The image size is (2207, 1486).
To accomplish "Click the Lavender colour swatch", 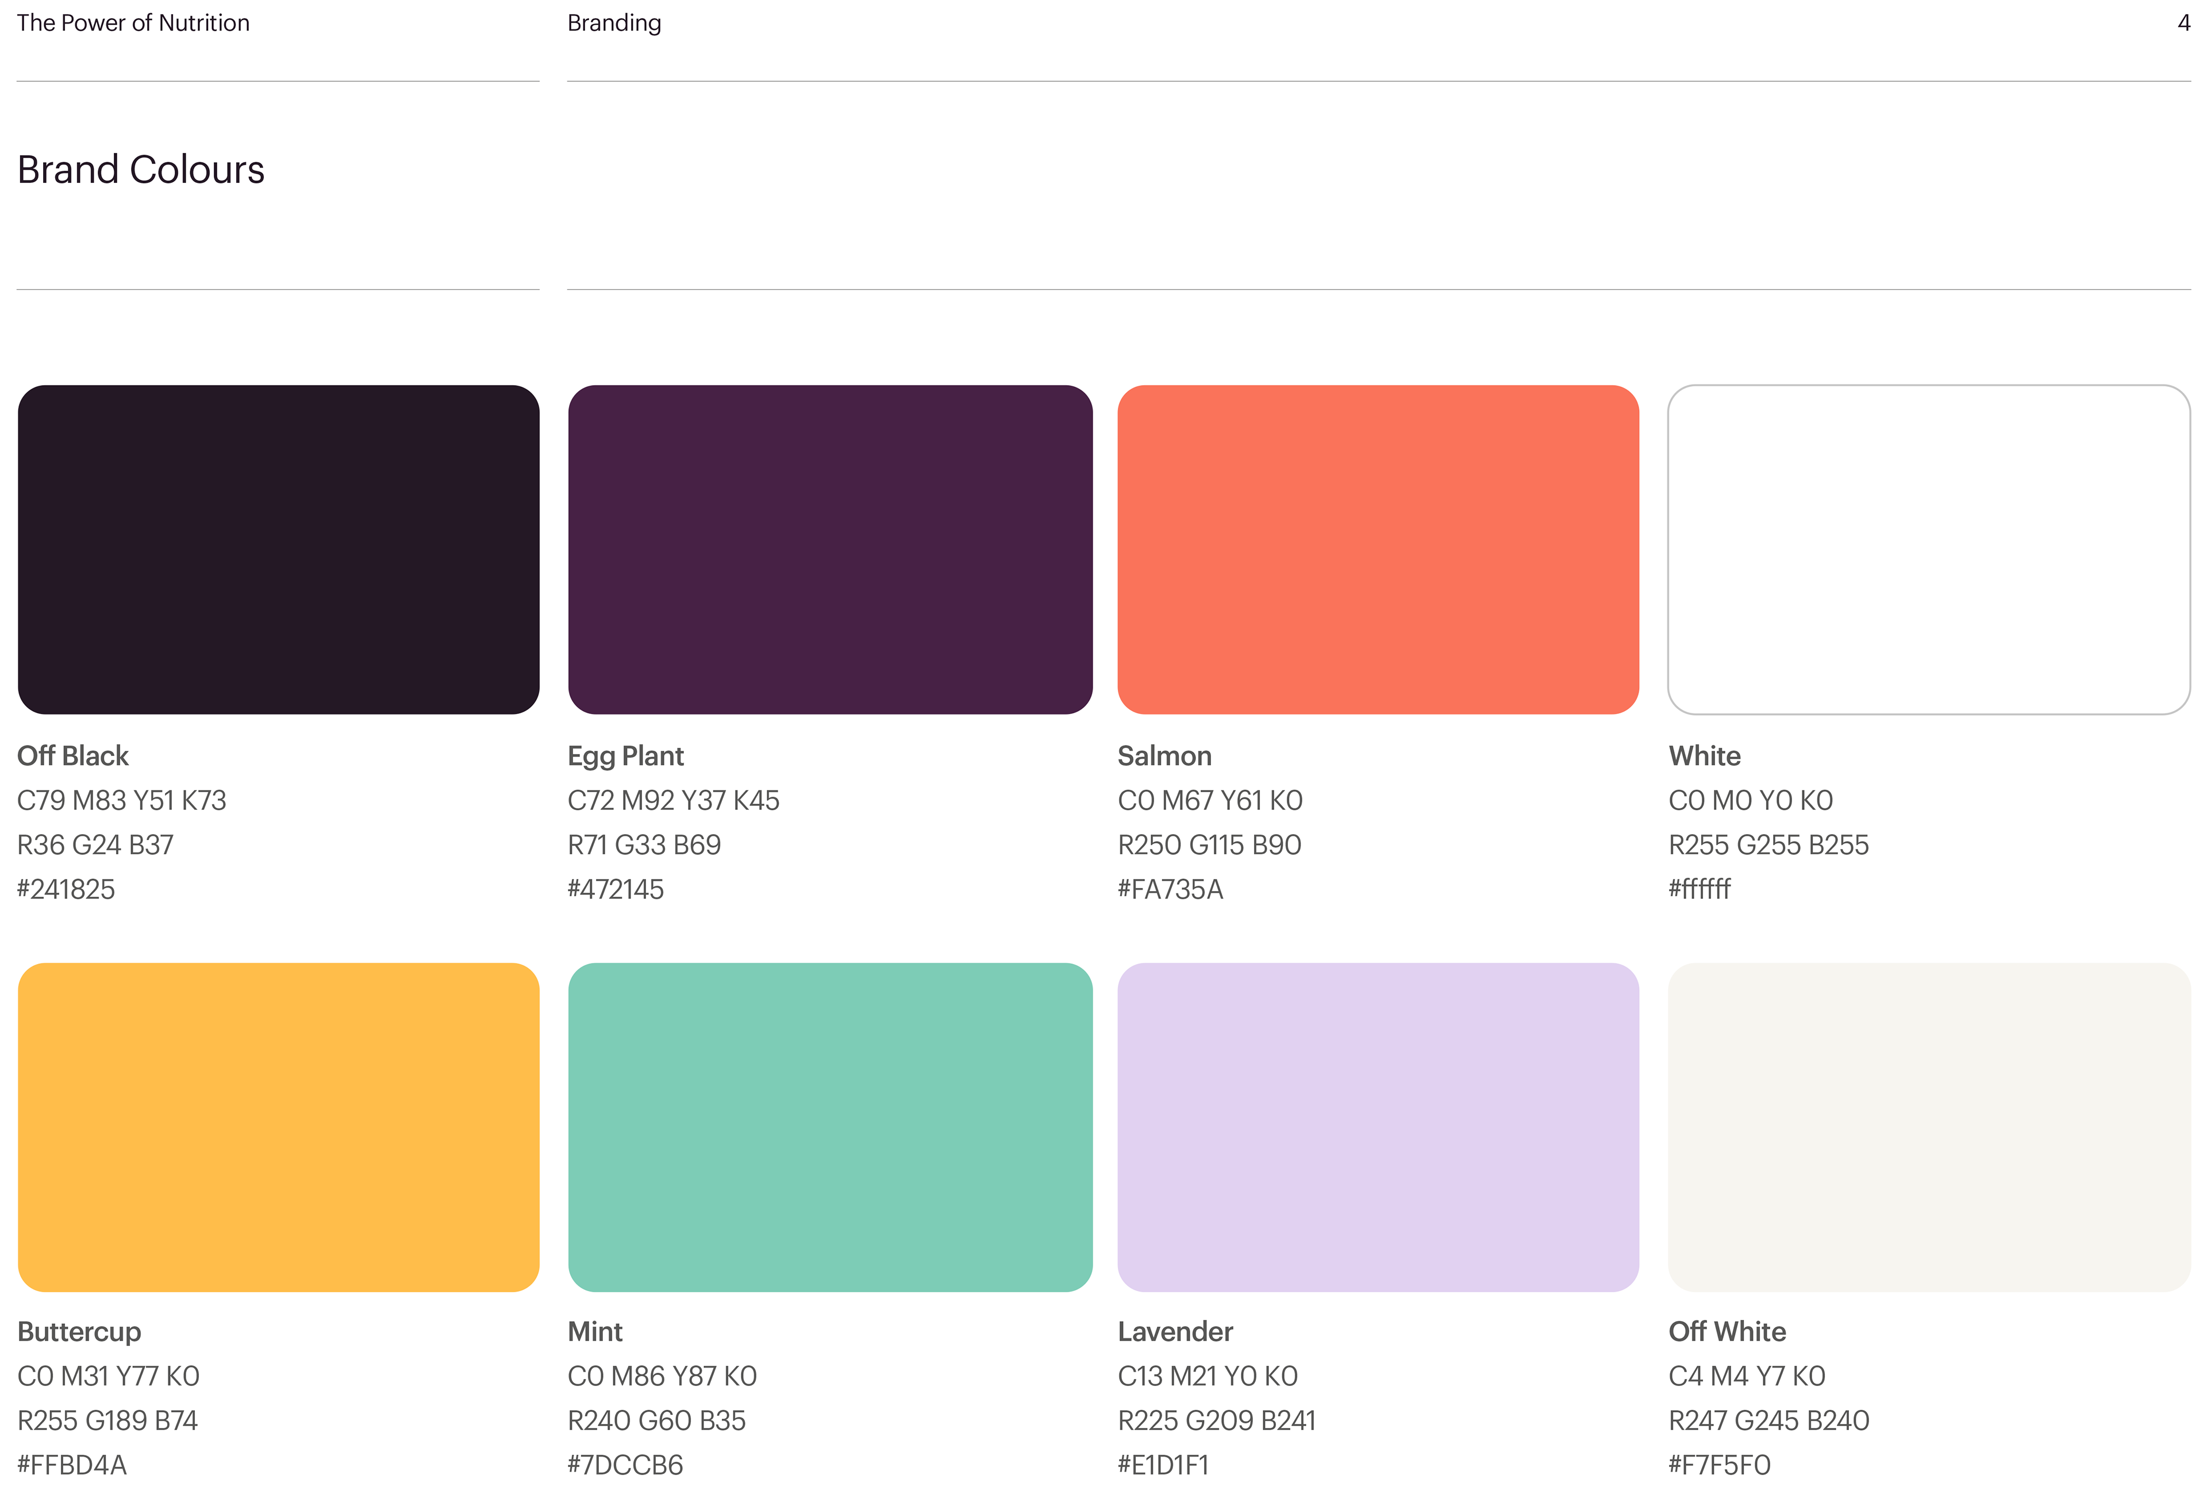I will coord(1378,1128).
